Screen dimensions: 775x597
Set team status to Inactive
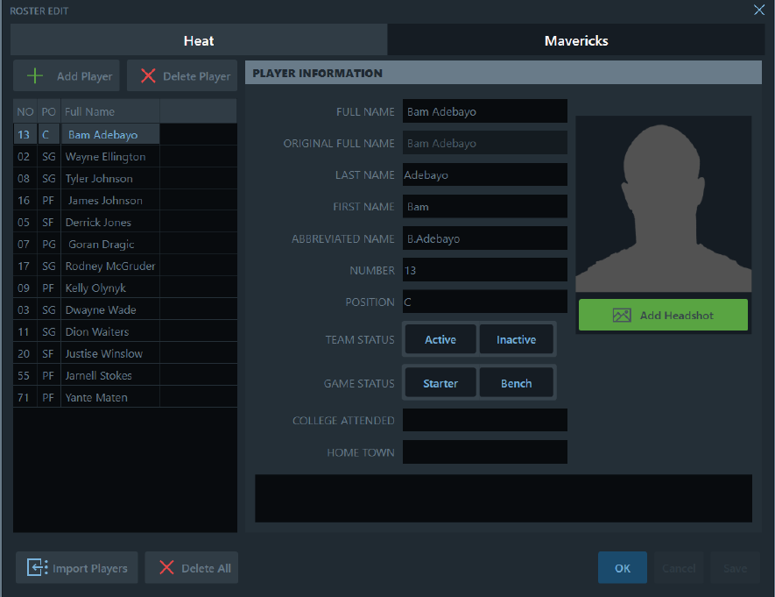click(x=516, y=339)
